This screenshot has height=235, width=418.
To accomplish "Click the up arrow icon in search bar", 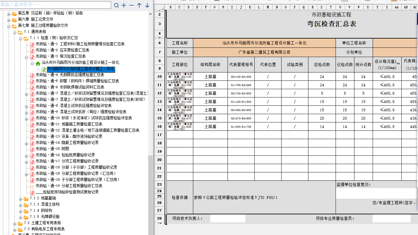I will (x=139, y=5).
